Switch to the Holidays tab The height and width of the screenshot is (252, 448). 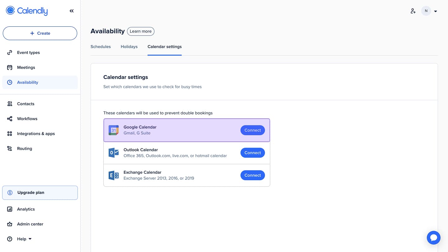click(129, 47)
